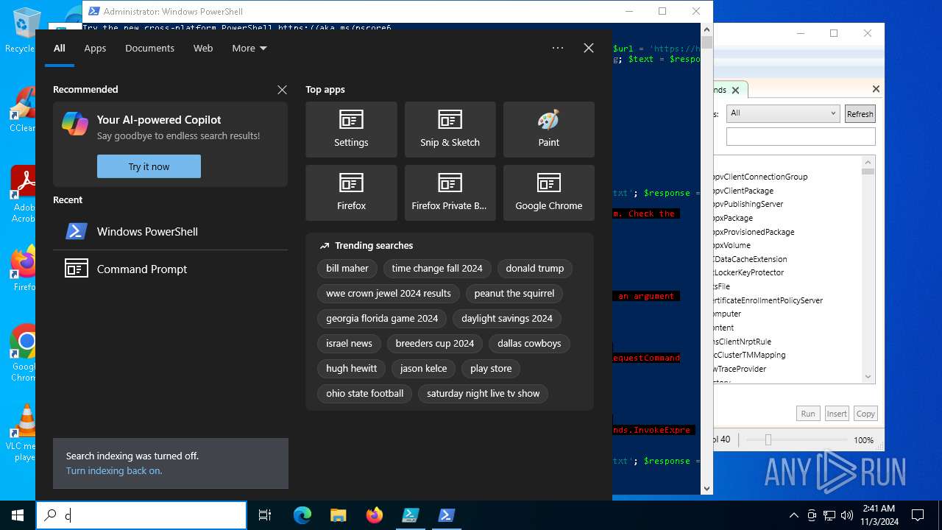Click Copy button in Commands pane

pos(865,414)
